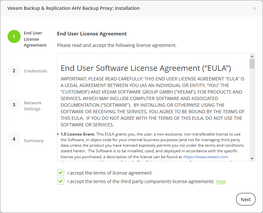Select the Network Settings step label
This screenshot has width=263, height=213.
(x=32, y=106)
